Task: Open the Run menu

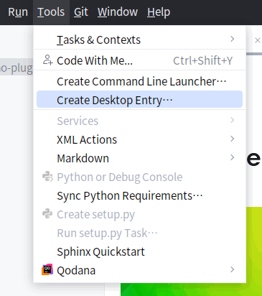Action: pyautogui.click(x=18, y=12)
